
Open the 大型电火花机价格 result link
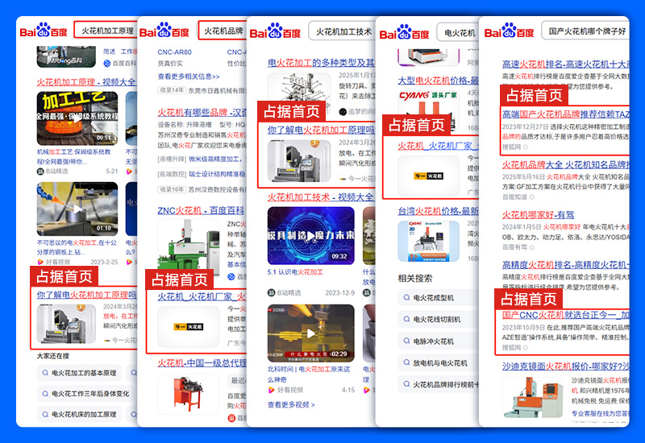438,80
